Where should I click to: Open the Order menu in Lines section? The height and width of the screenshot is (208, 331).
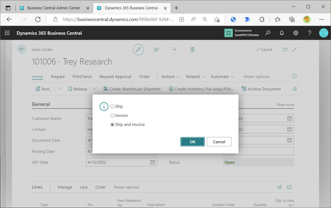pyautogui.click(x=101, y=187)
